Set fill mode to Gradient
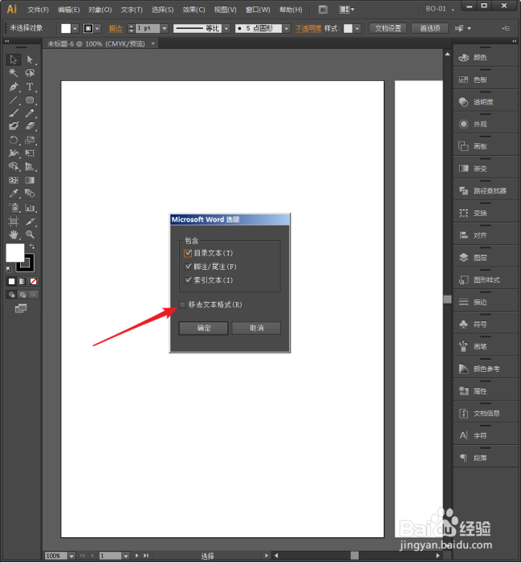 tap(22, 281)
